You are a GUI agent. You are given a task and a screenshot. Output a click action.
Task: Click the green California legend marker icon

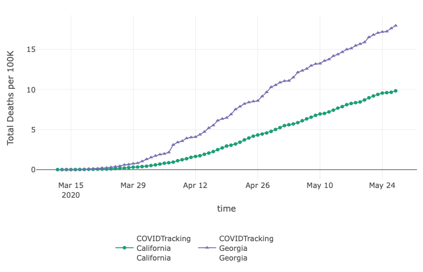coord(124,248)
